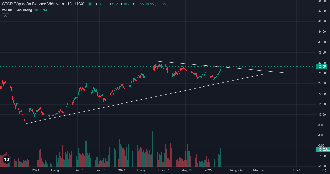Click the 28.00 price scale label
Screen dimensions: 330x174
point(322,73)
